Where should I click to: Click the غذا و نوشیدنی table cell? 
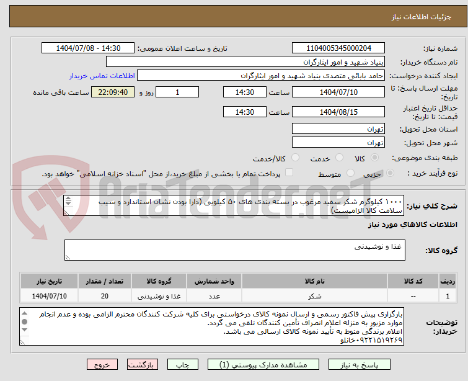click(159, 296)
